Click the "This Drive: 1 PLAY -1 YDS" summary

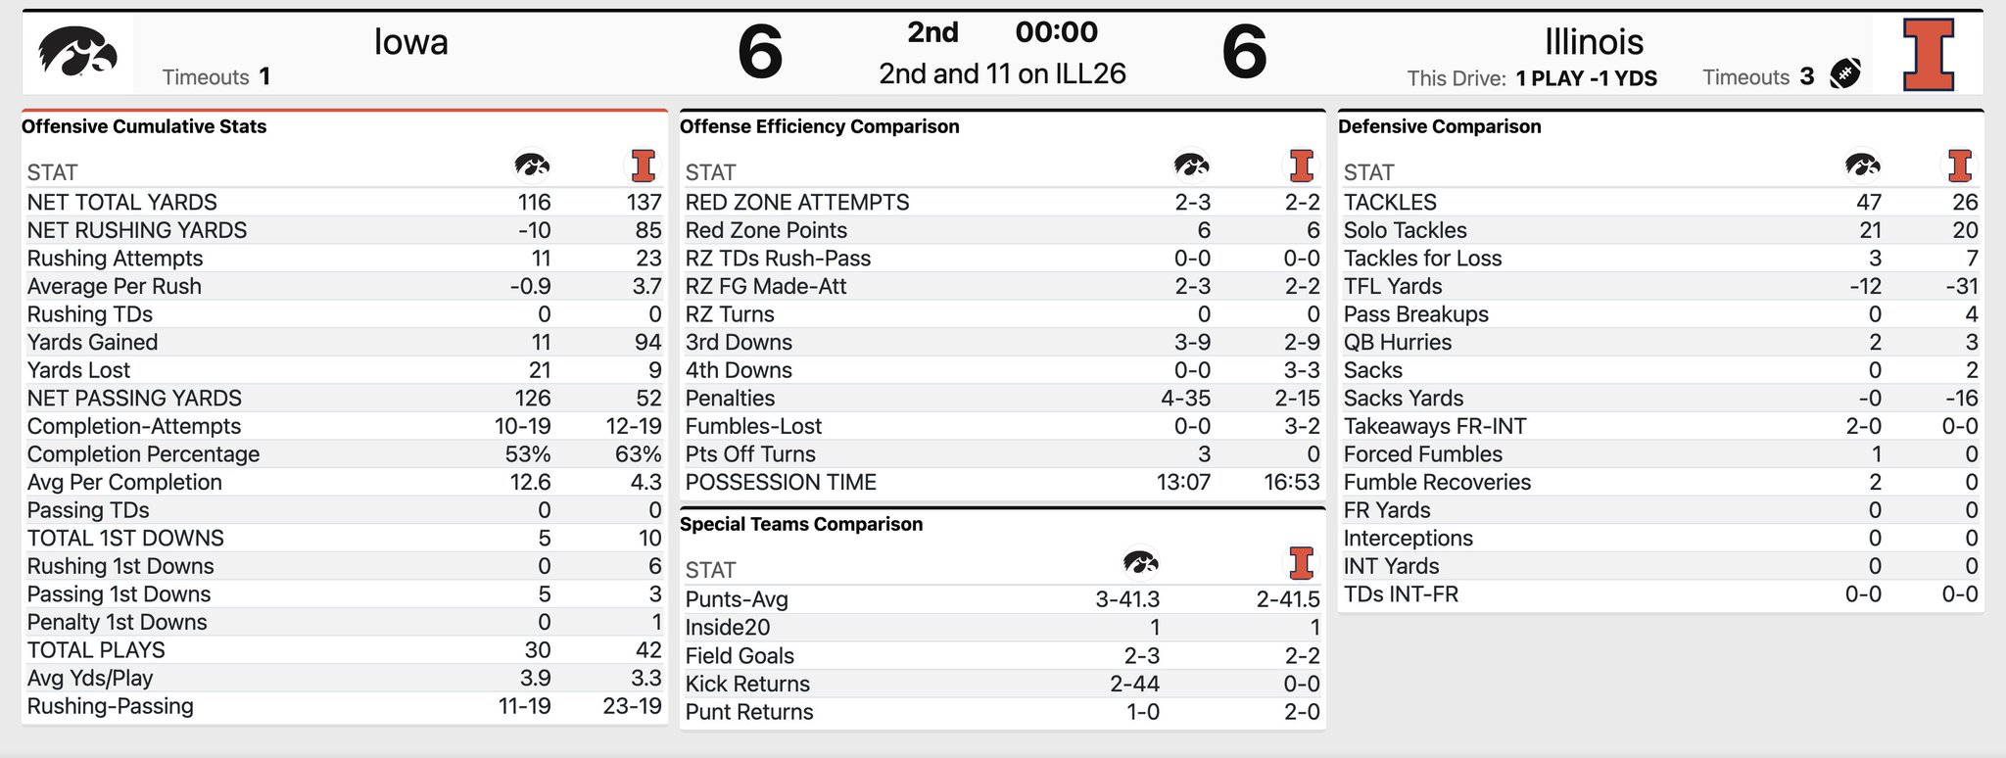point(1531,78)
